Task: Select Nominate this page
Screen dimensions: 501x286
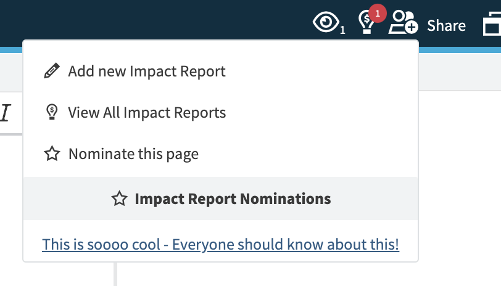Action: [x=133, y=153]
